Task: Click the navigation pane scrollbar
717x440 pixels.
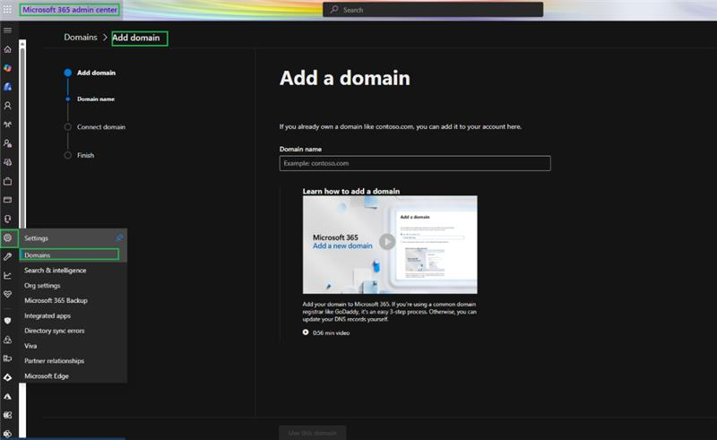Action: coord(22,137)
